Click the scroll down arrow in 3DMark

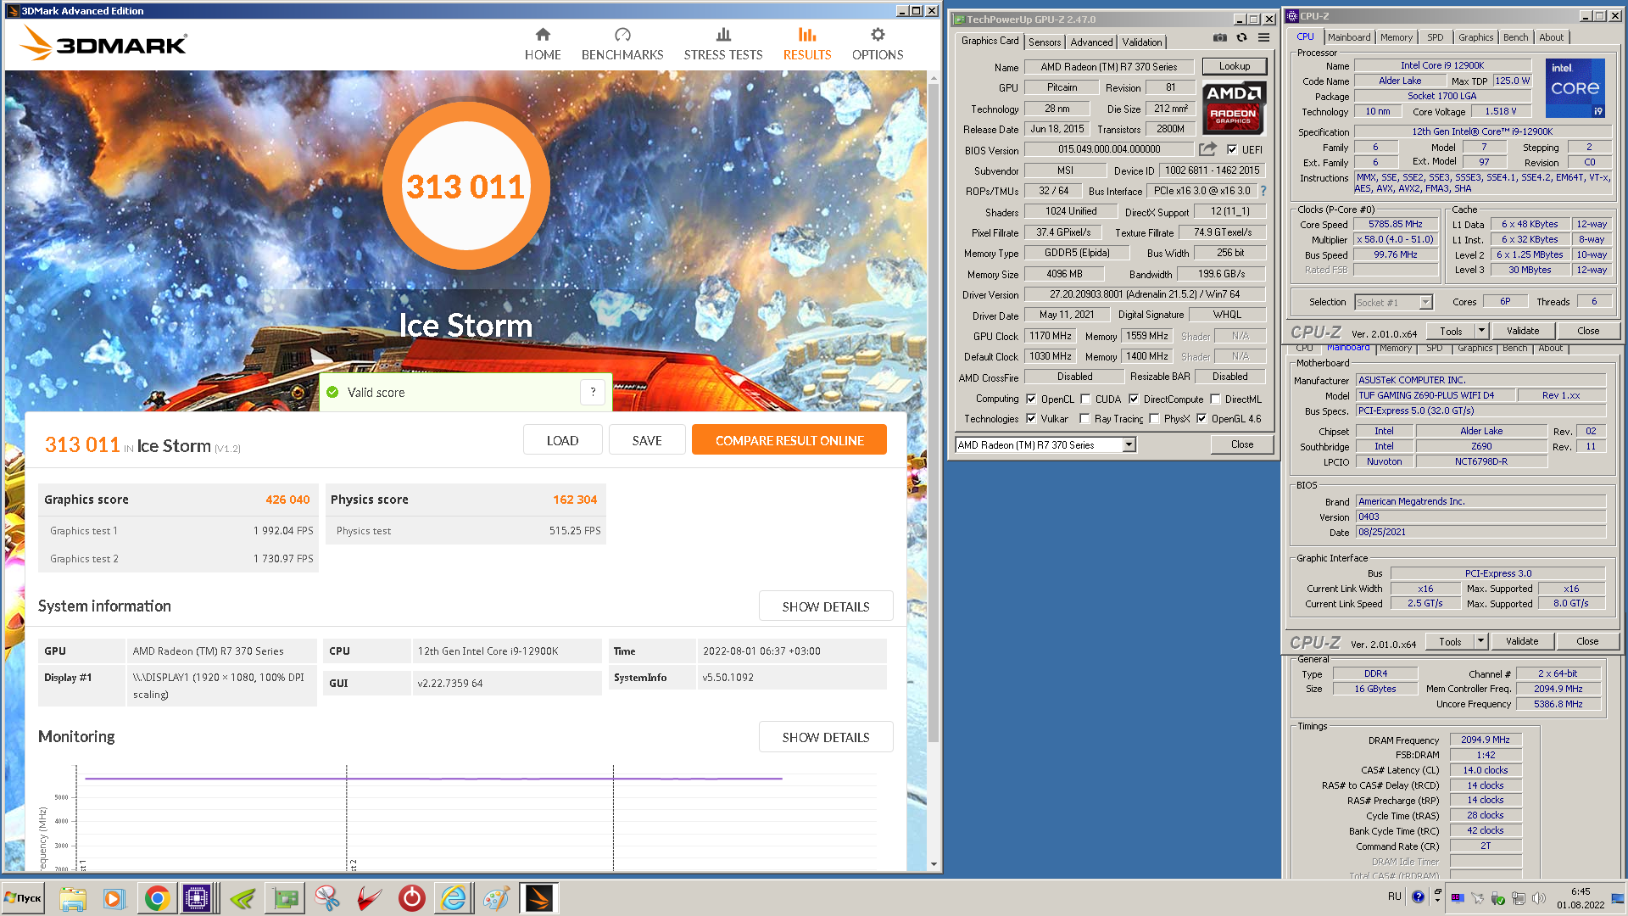(934, 864)
